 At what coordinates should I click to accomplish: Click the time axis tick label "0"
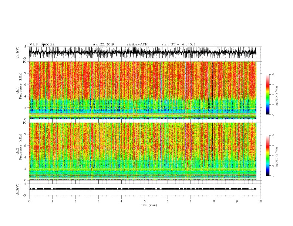tap(29, 201)
